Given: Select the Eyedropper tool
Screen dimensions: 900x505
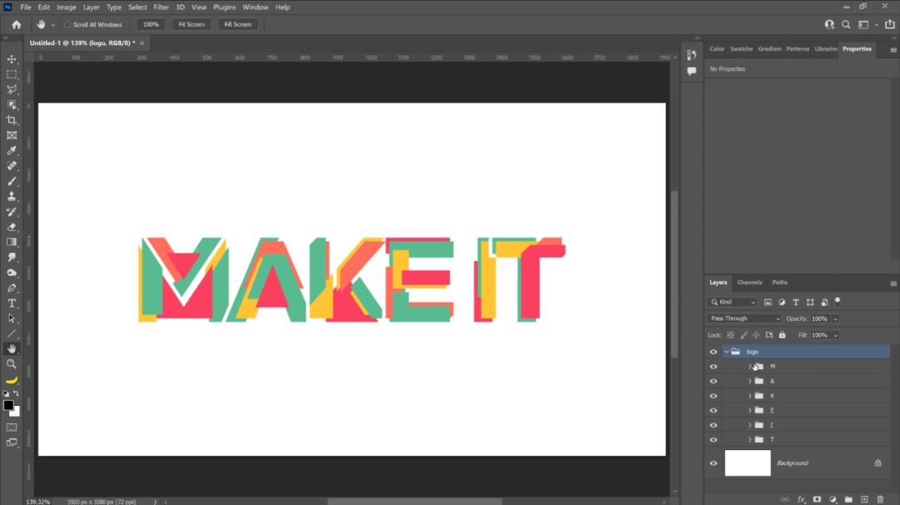Looking at the screenshot, I should (x=12, y=151).
